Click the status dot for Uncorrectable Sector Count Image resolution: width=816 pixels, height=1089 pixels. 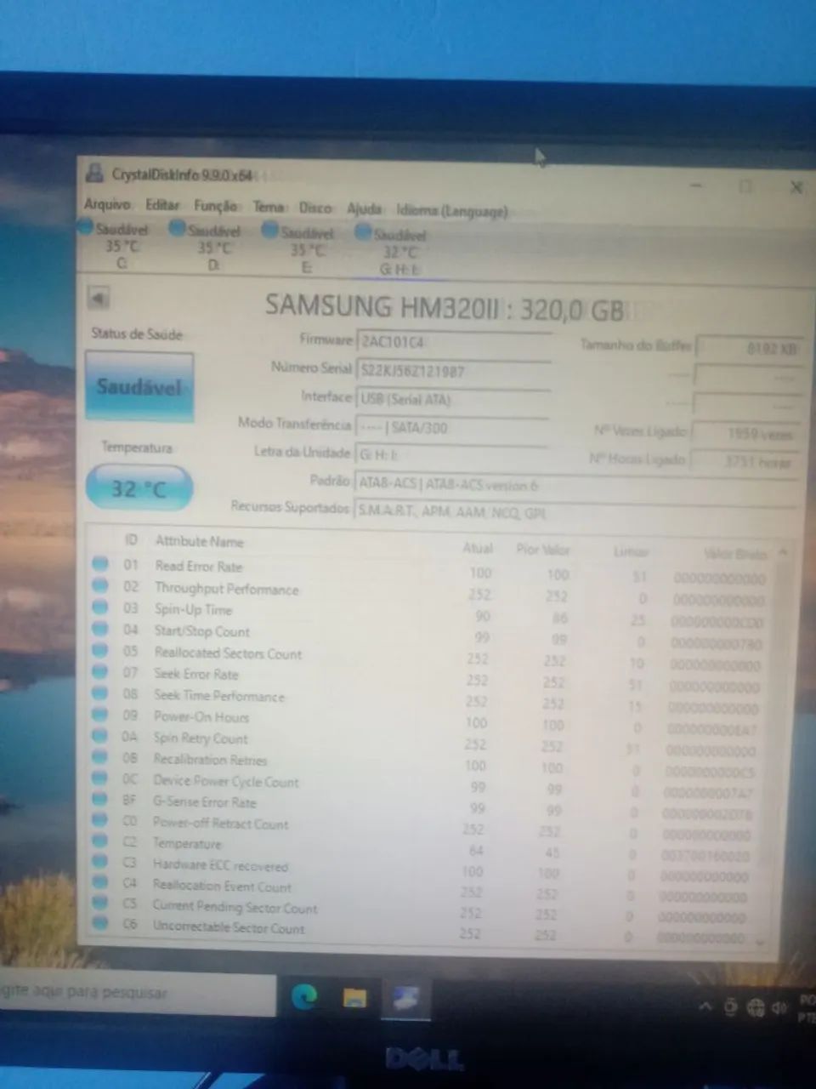pos(100,923)
